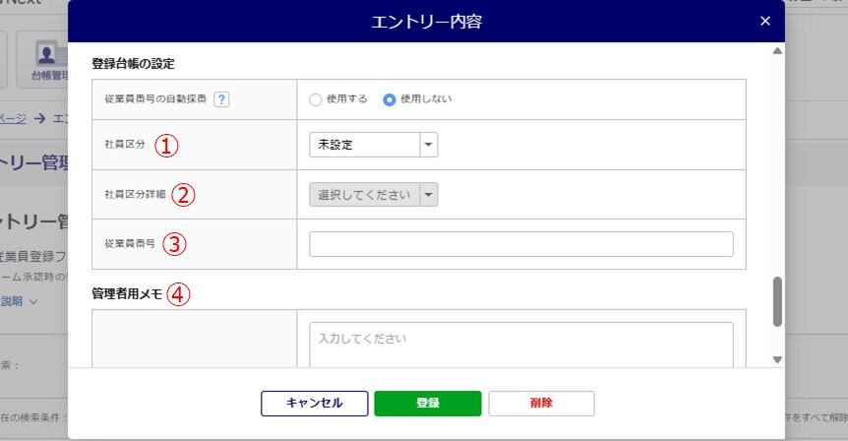This screenshot has height=441, width=848.
Task: Click the dialog scrollbar up arrow
Action: click(x=777, y=51)
